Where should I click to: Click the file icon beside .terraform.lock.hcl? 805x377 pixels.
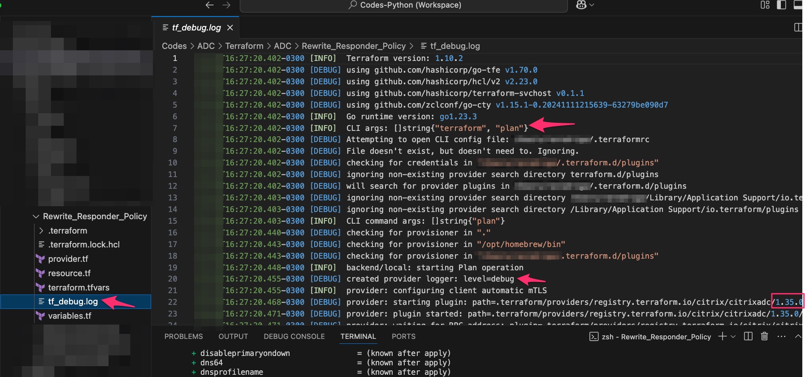coord(41,245)
